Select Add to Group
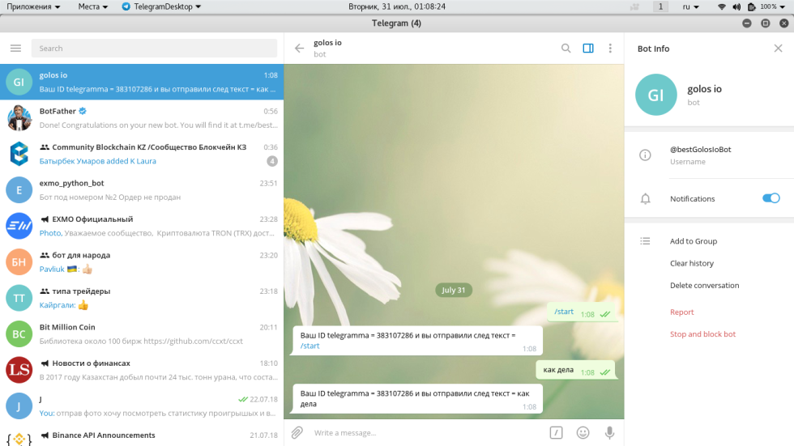 (x=694, y=241)
